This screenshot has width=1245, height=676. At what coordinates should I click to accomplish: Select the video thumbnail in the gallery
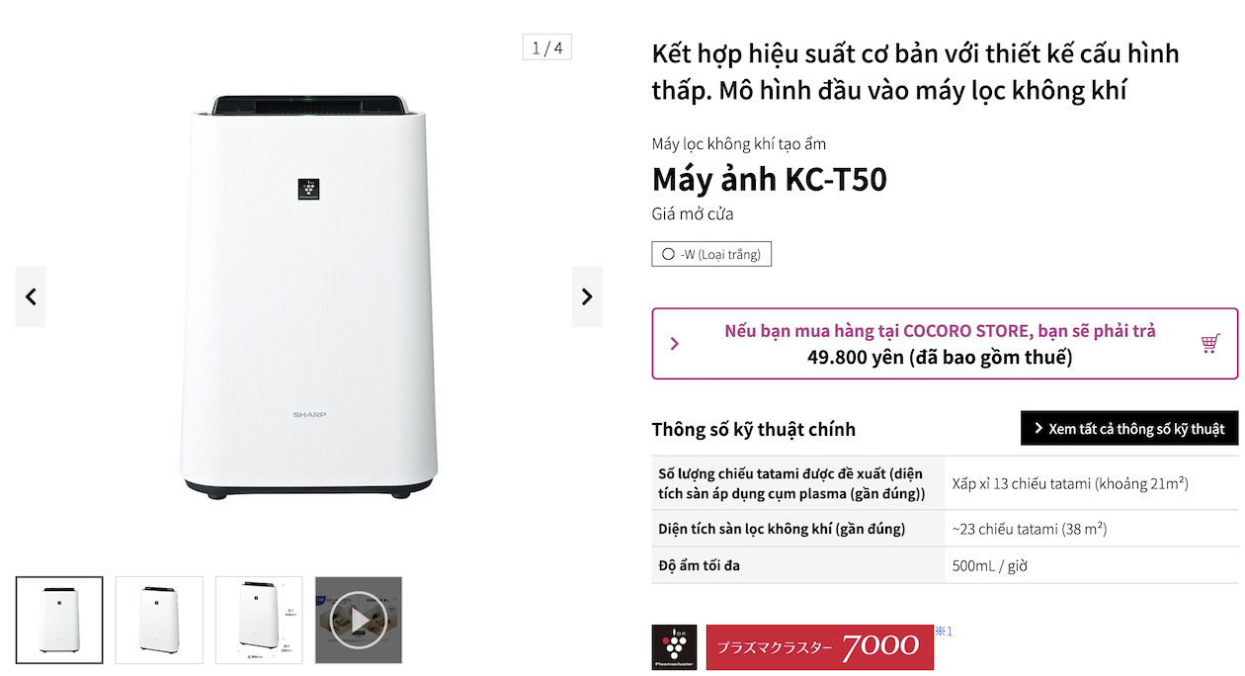(x=358, y=620)
